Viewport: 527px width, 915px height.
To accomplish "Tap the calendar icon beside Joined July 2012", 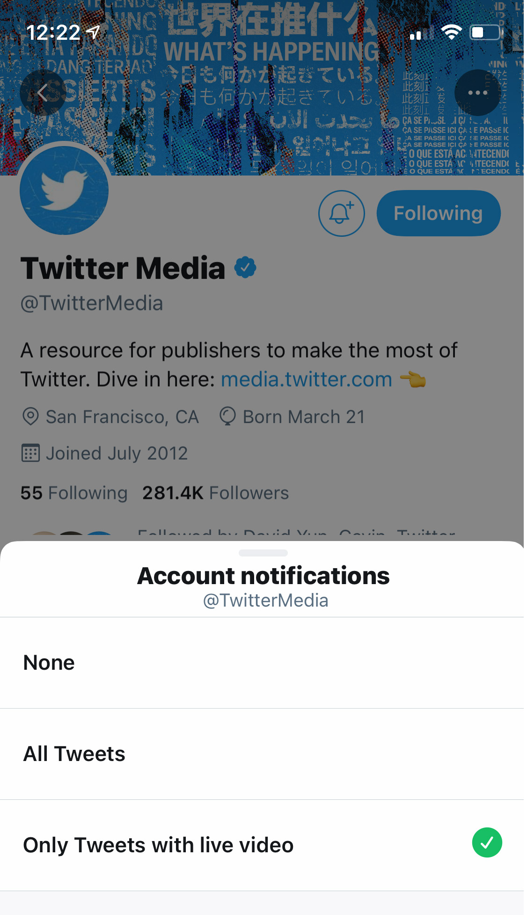I will click(30, 453).
